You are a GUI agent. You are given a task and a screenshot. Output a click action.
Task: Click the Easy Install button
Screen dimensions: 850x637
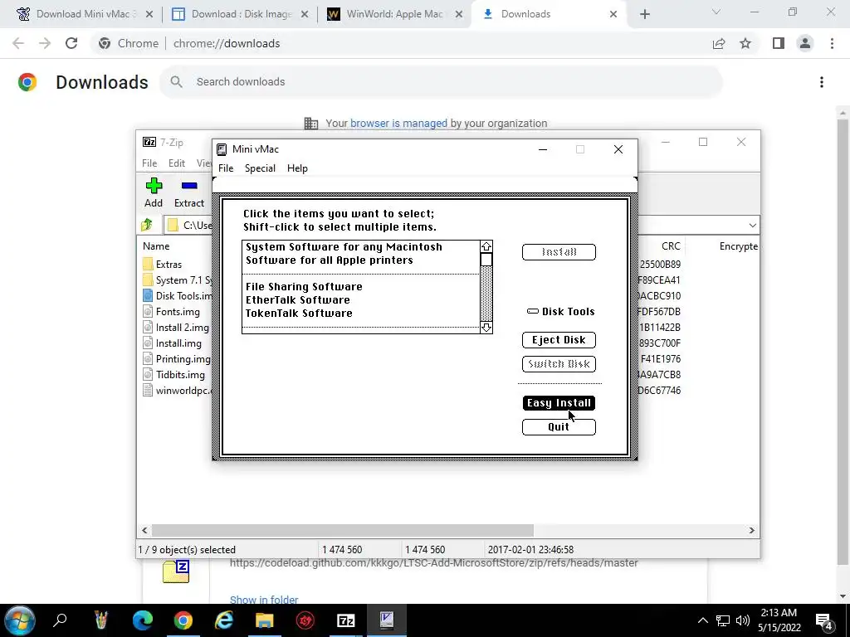pos(559,403)
